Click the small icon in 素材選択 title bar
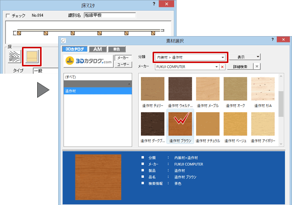292x205 pixels. [64, 41]
